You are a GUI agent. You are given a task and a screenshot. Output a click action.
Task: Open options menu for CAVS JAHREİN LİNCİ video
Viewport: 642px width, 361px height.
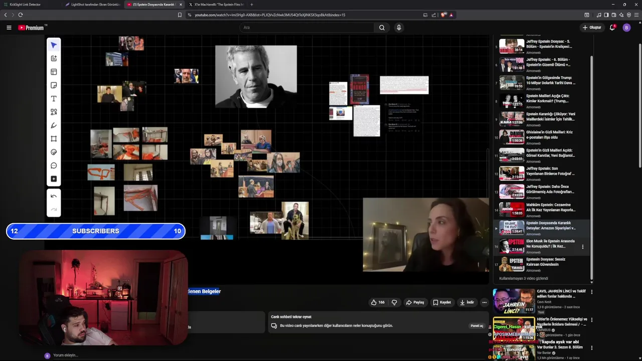[x=591, y=292]
